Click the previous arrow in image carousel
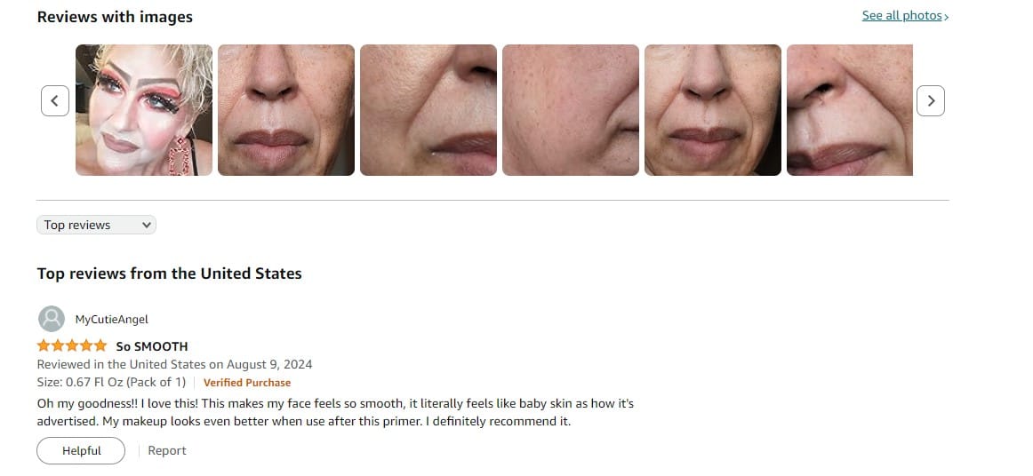1033x476 pixels. (55, 100)
